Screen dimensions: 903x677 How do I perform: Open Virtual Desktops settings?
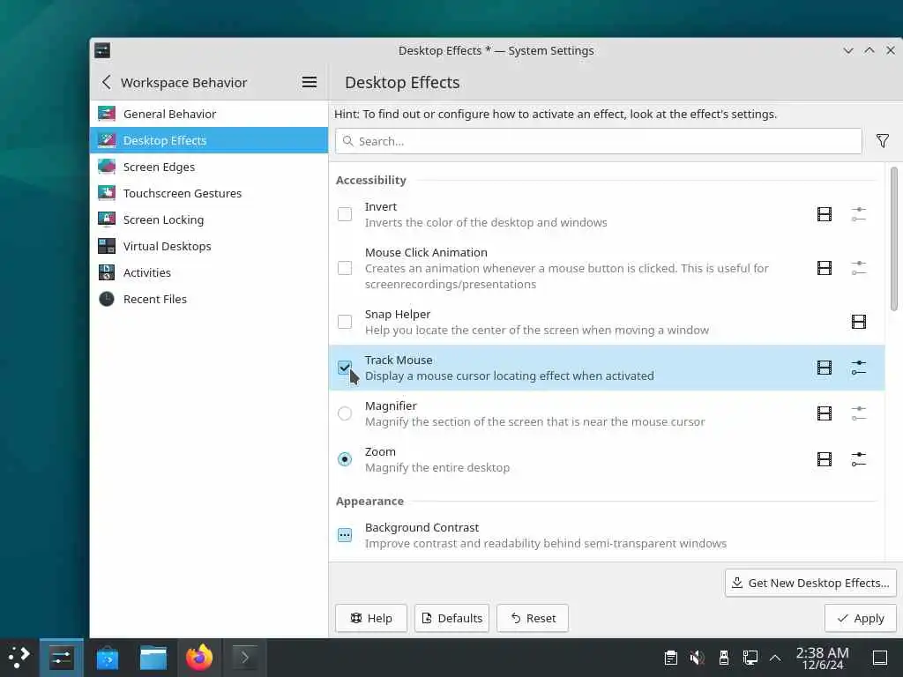(x=208, y=247)
